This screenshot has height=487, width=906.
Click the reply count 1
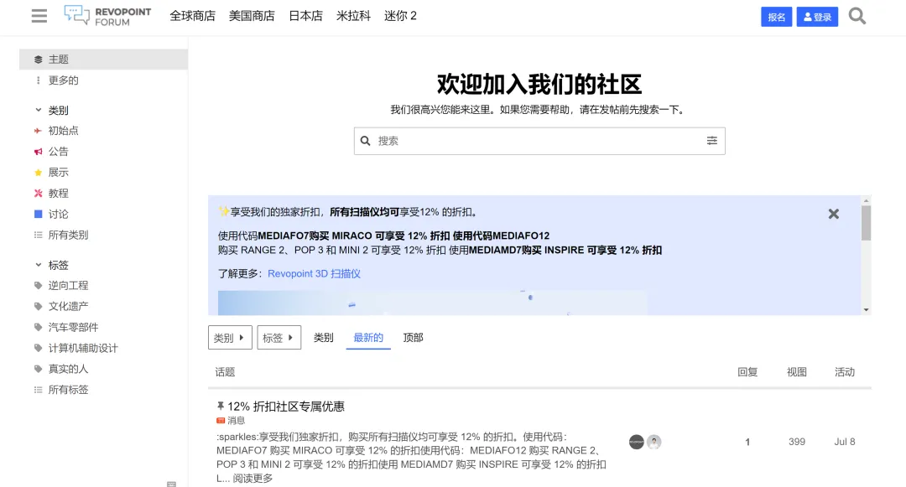pyautogui.click(x=747, y=442)
